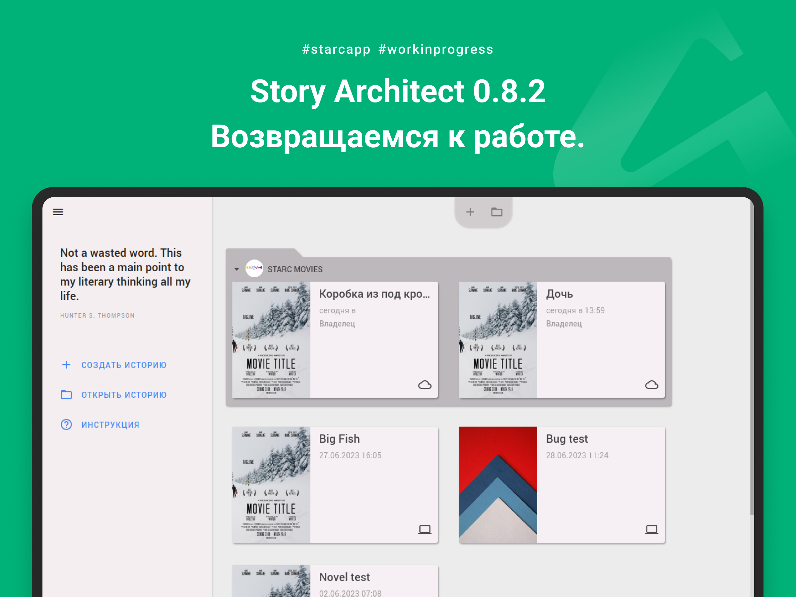Screen dimensions: 796x597
Task: Click the plus icon beside Создать историю
Action: tap(66, 365)
